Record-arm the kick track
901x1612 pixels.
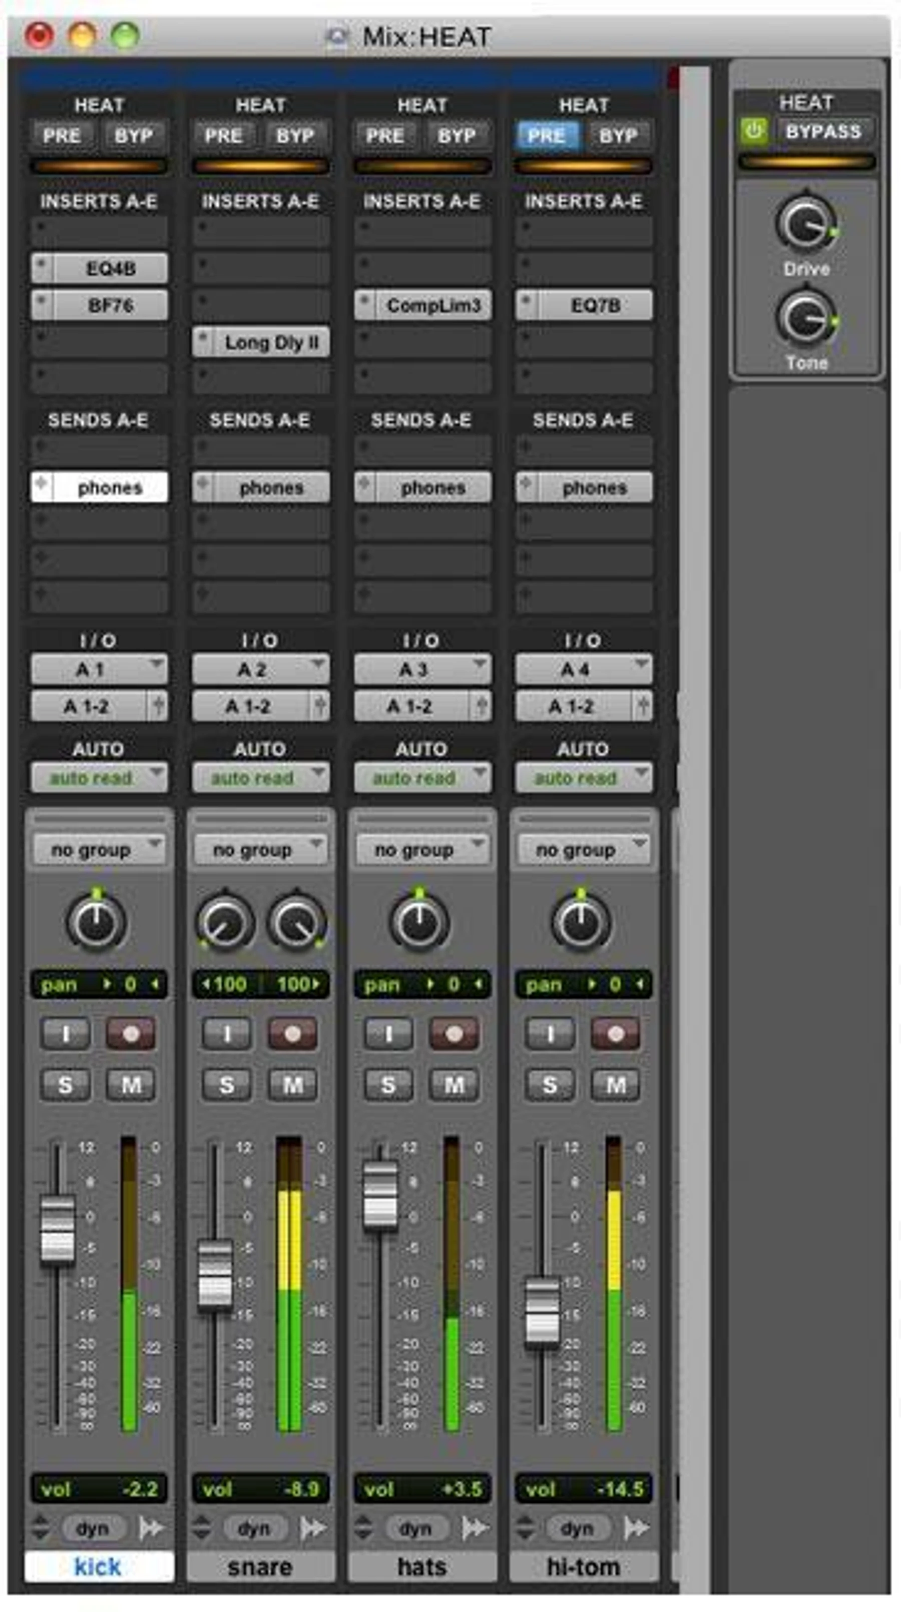click(x=131, y=1034)
